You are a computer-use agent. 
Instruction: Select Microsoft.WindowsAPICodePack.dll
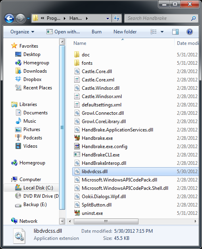coord(119,180)
